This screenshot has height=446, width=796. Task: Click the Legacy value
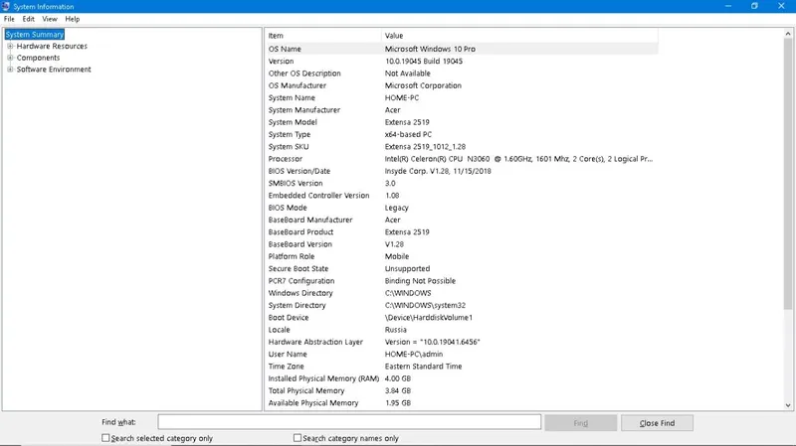click(396, 208)
